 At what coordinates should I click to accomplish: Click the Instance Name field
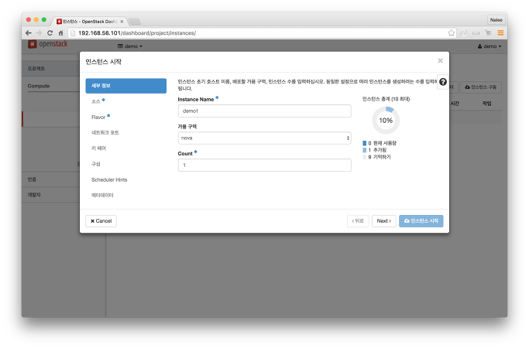click(265, 111)
